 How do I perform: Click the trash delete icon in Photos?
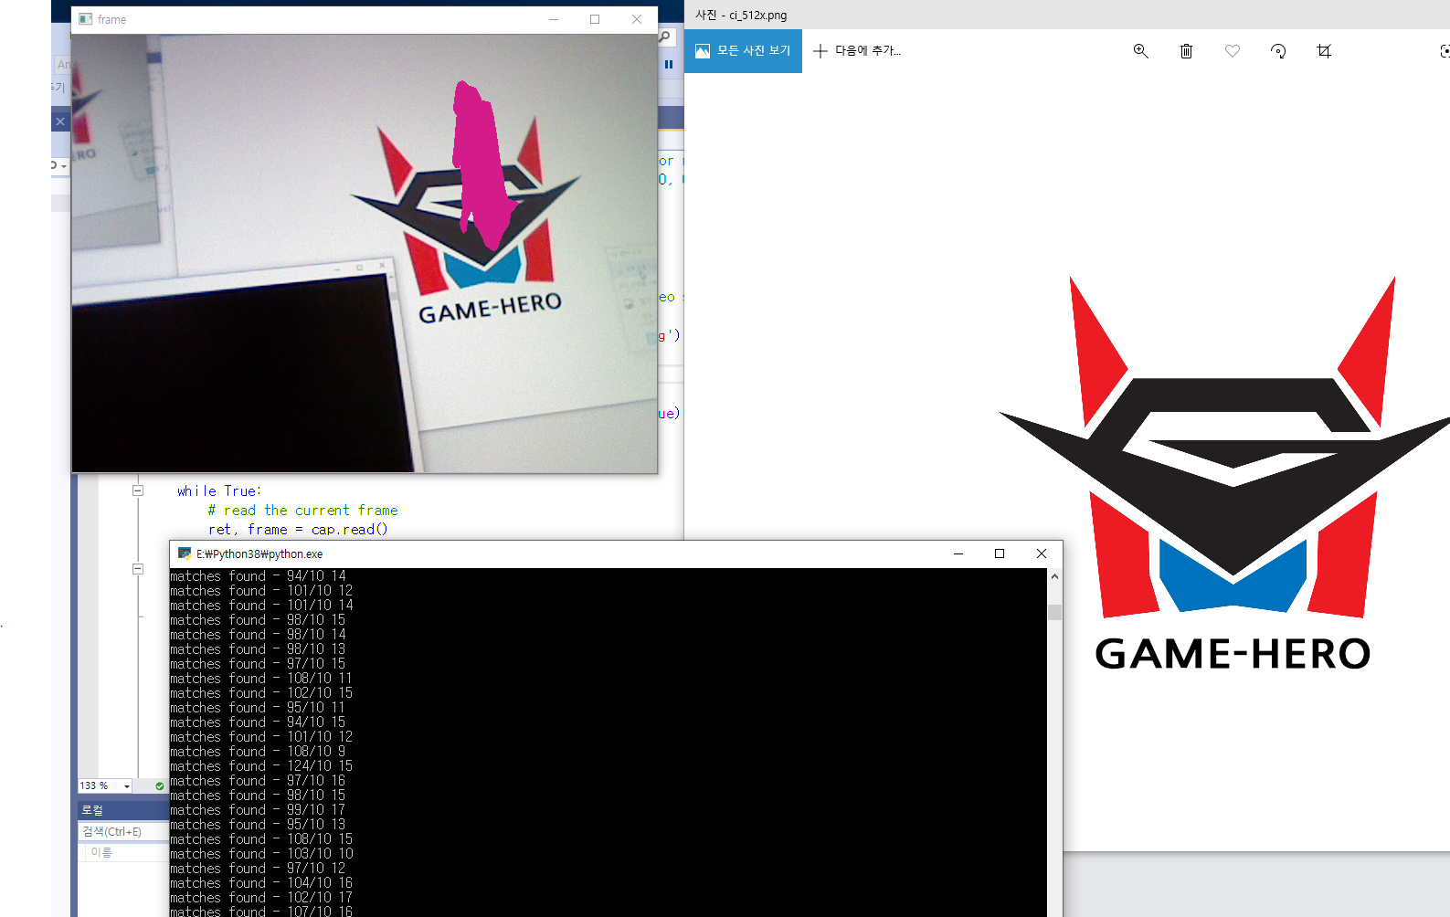(x=1186, y=51)
